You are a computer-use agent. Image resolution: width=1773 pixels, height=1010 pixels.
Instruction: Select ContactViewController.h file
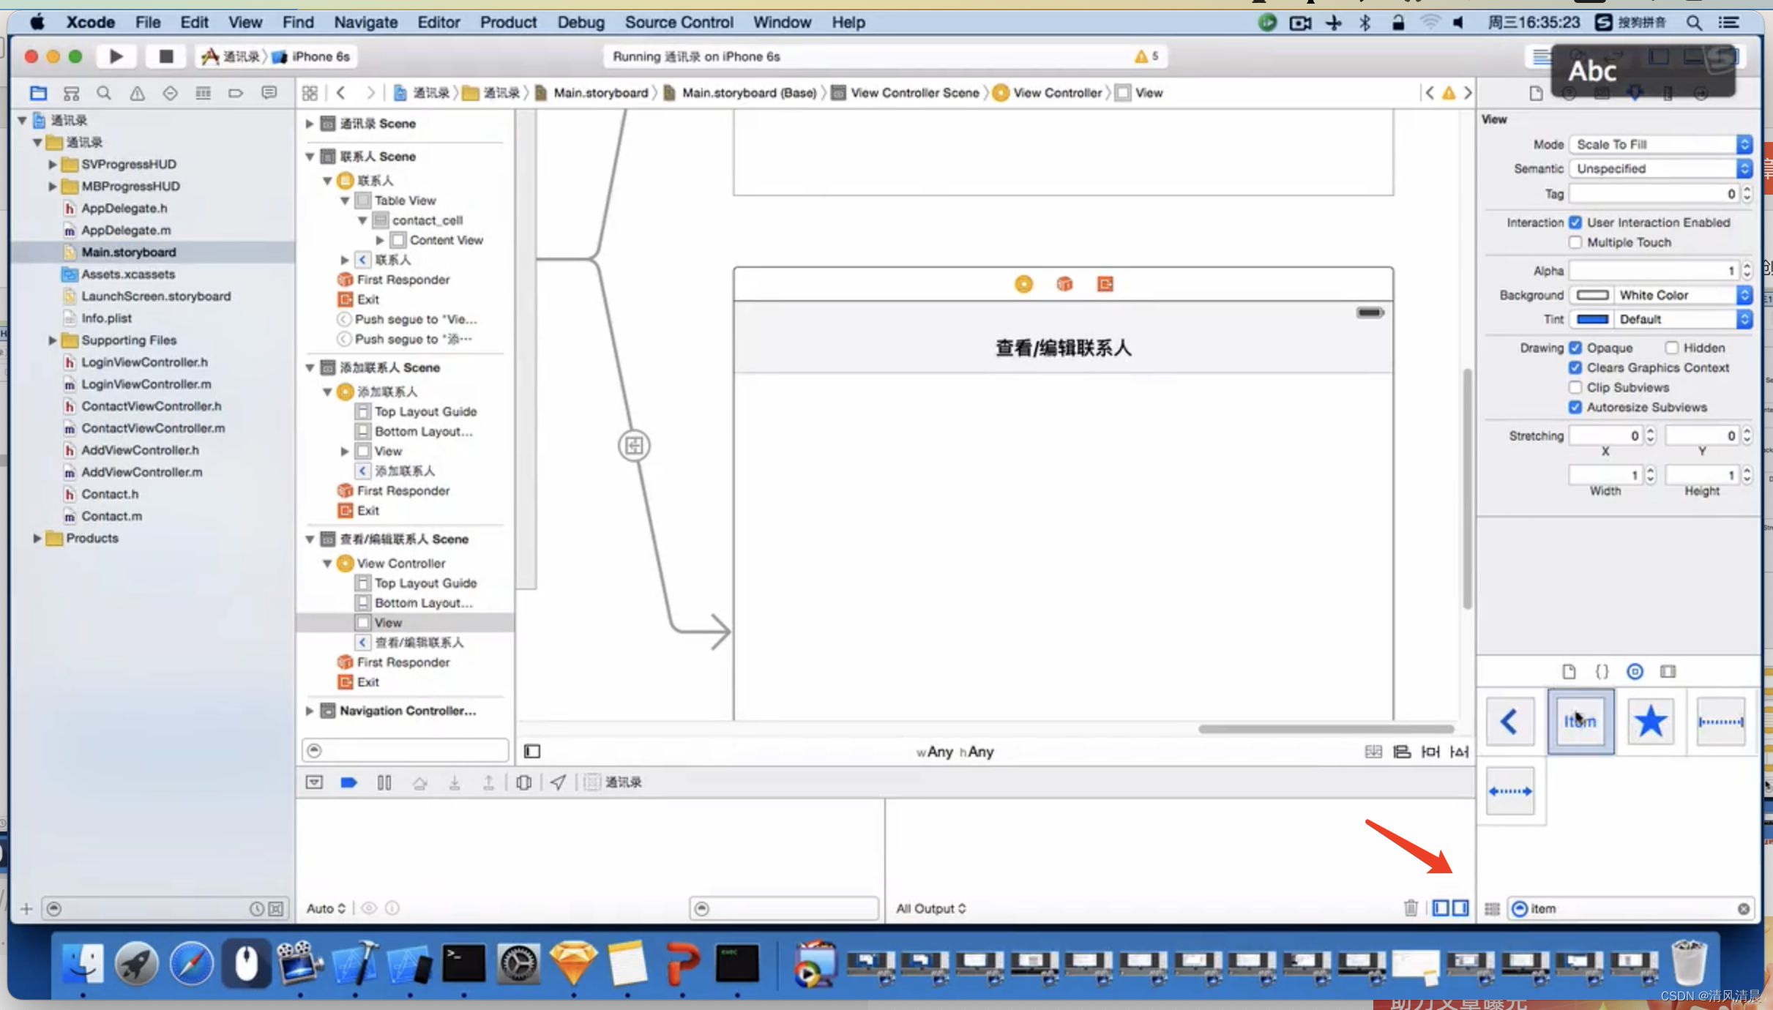pyautogui.click(x=152, y=406)
